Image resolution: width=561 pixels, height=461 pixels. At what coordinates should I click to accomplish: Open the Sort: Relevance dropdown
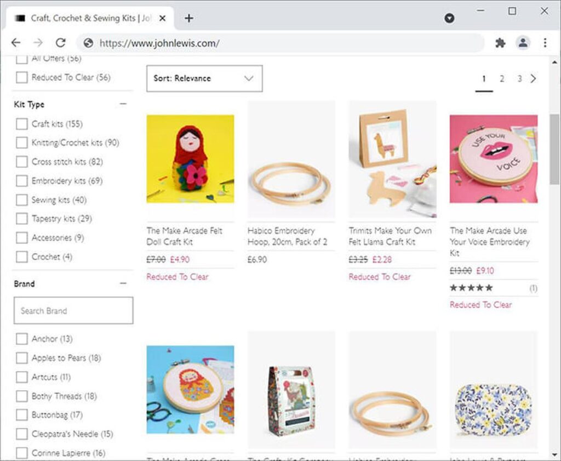click(204, 78)
